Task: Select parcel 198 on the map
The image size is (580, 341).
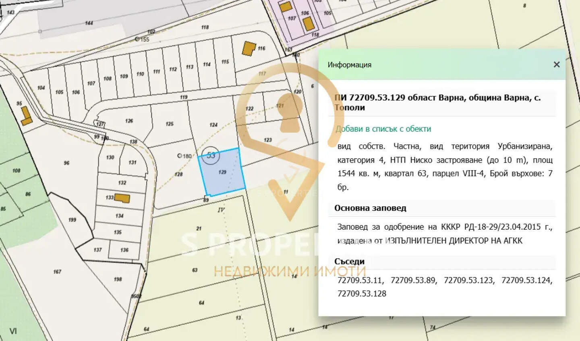Action: [x=117, y=279]
